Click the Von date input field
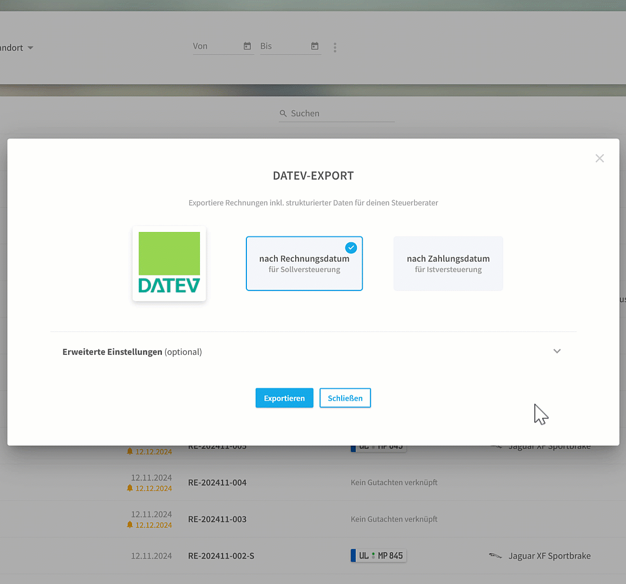Screen dimensions: 626x584 [x=223, y=47]
